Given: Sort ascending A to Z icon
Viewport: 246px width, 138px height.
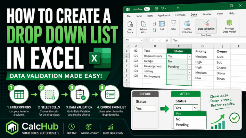Looking at the screenshot, I should 154,24.
